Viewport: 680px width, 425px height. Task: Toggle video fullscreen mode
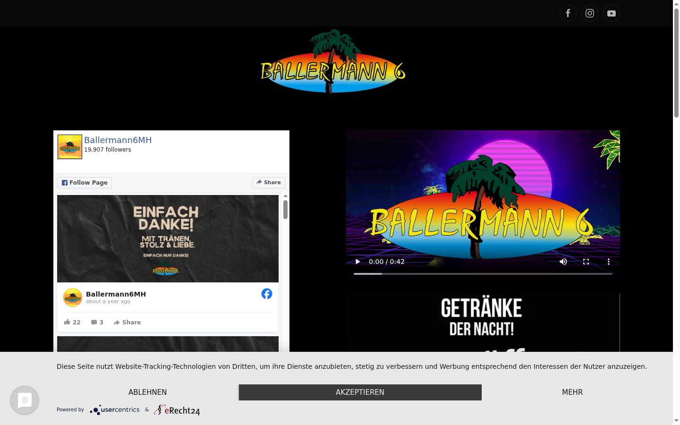pos(586,262)
